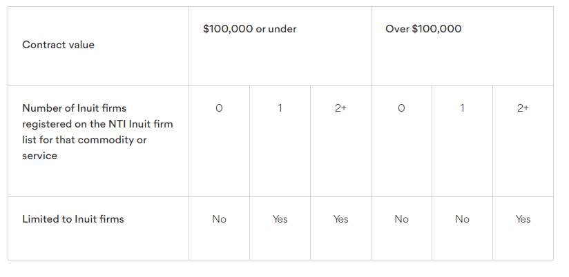Click the "Number of Inuit firms" row label
Image resolution: width=569 pixels, height=277 pixels.
(x=75, y=108)
